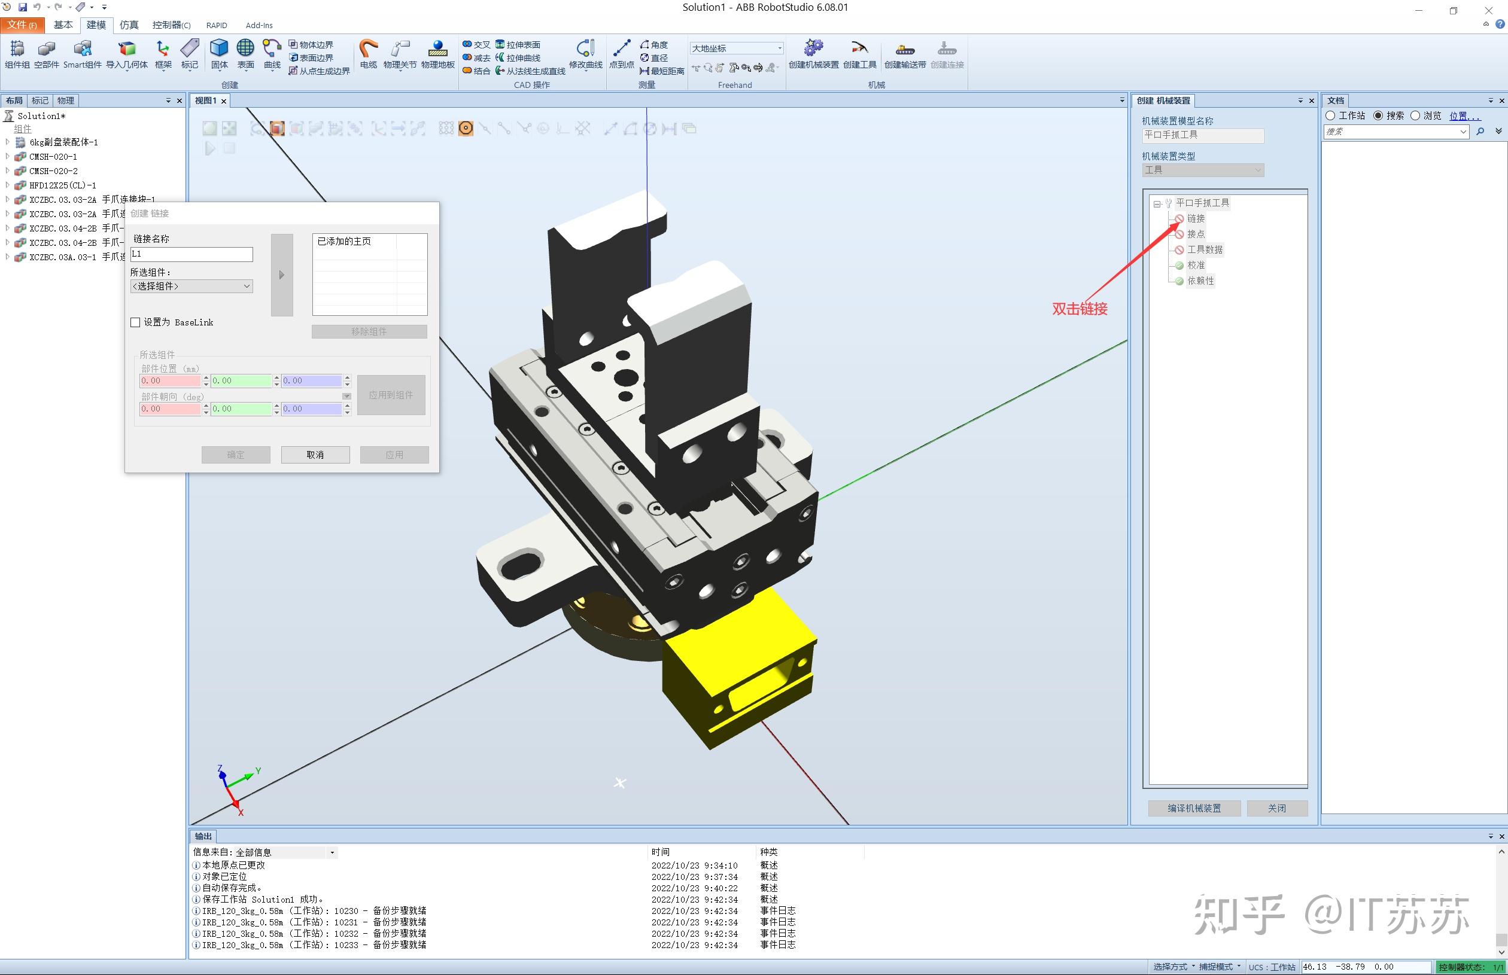Viewport: 1508px width, 975px height.
Task: Open the 曲线 curve tool
Action: [x=272, y=54]
